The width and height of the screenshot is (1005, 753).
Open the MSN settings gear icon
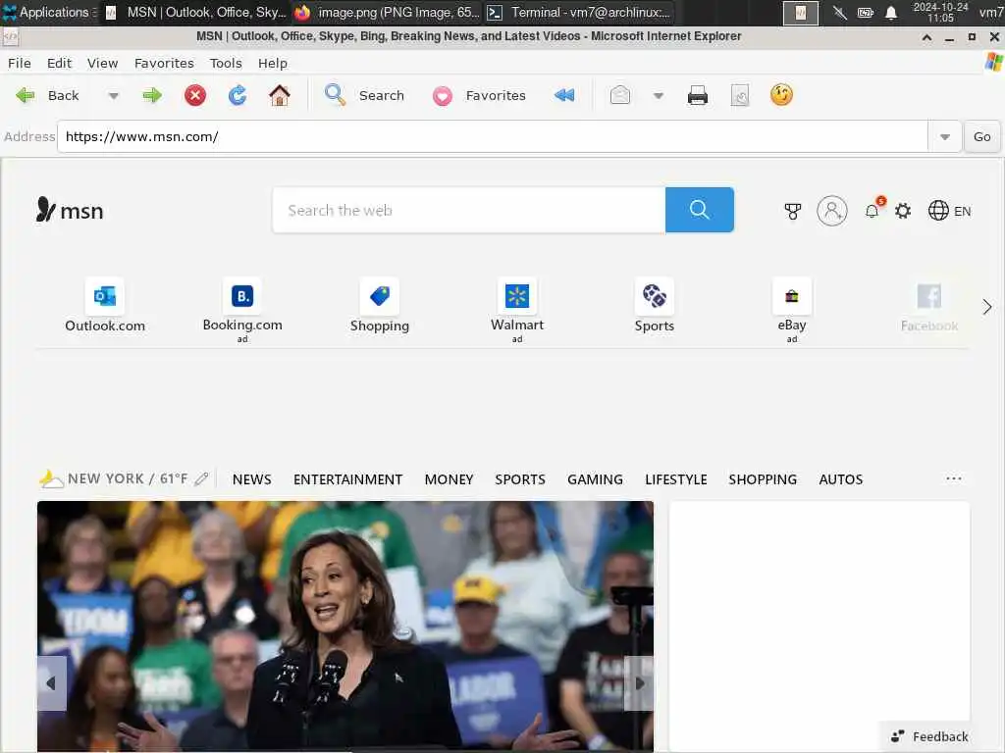903,211
